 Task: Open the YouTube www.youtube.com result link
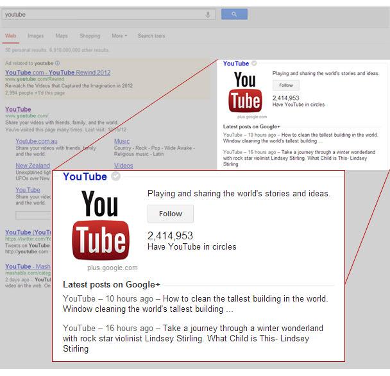(18, 109)
